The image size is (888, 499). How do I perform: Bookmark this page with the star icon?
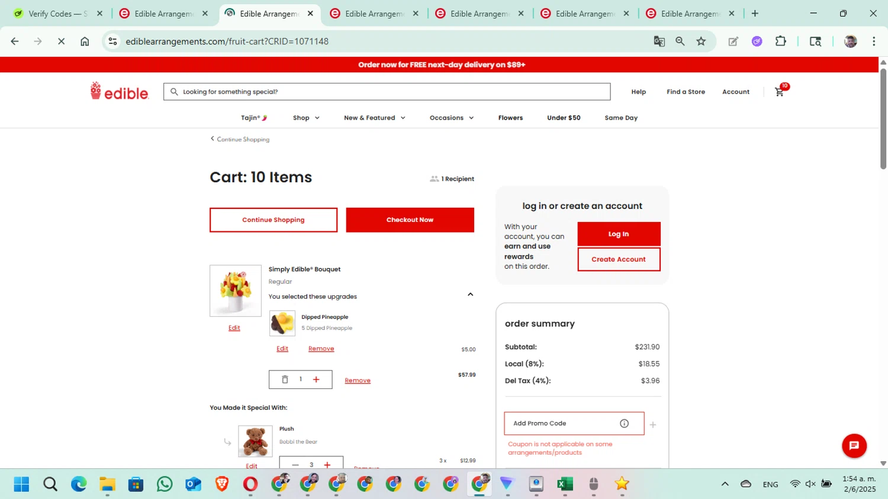pos(701,41)
